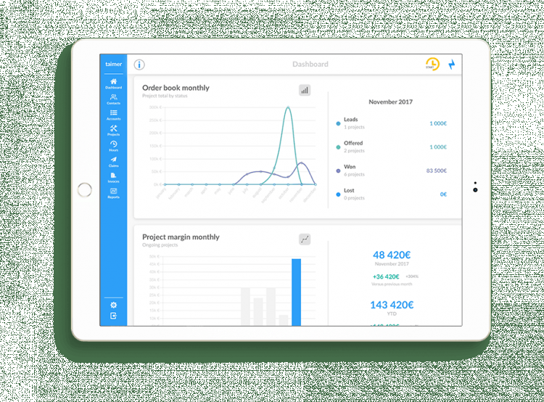Click the logout icon in sidebar
This screenshot has width=544, height=402.
point(113,316)
